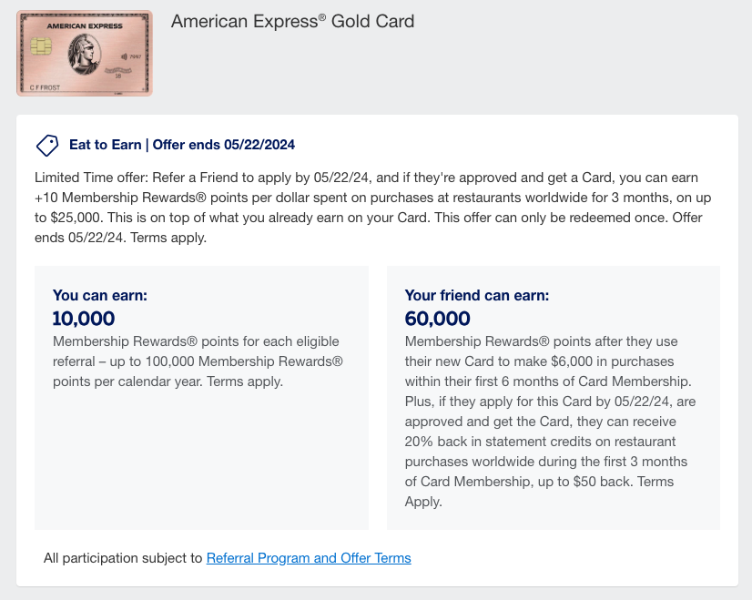Click the card number digits on the card art
The width and height of the screenshot is (752, 600).
pos(137,57)
